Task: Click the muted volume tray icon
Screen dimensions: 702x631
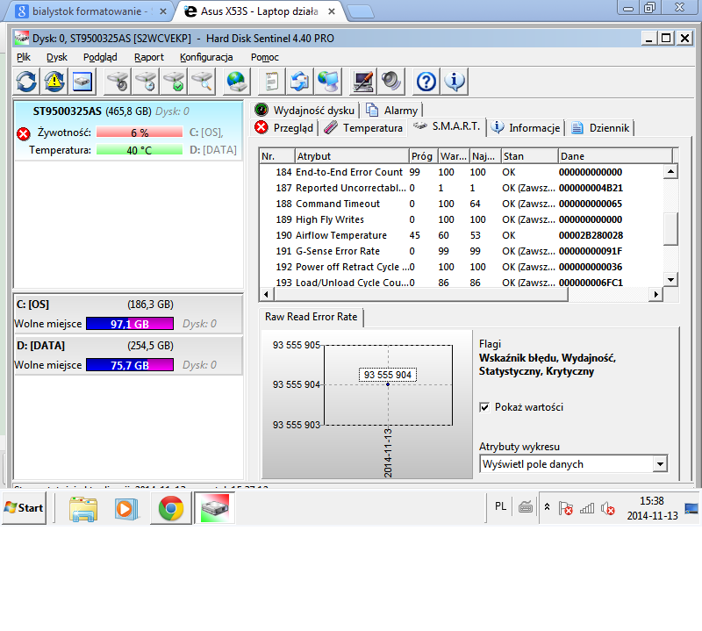Action: 607,508
